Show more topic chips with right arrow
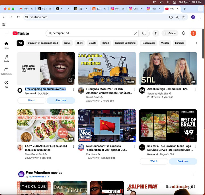 (x=196, y=43)
